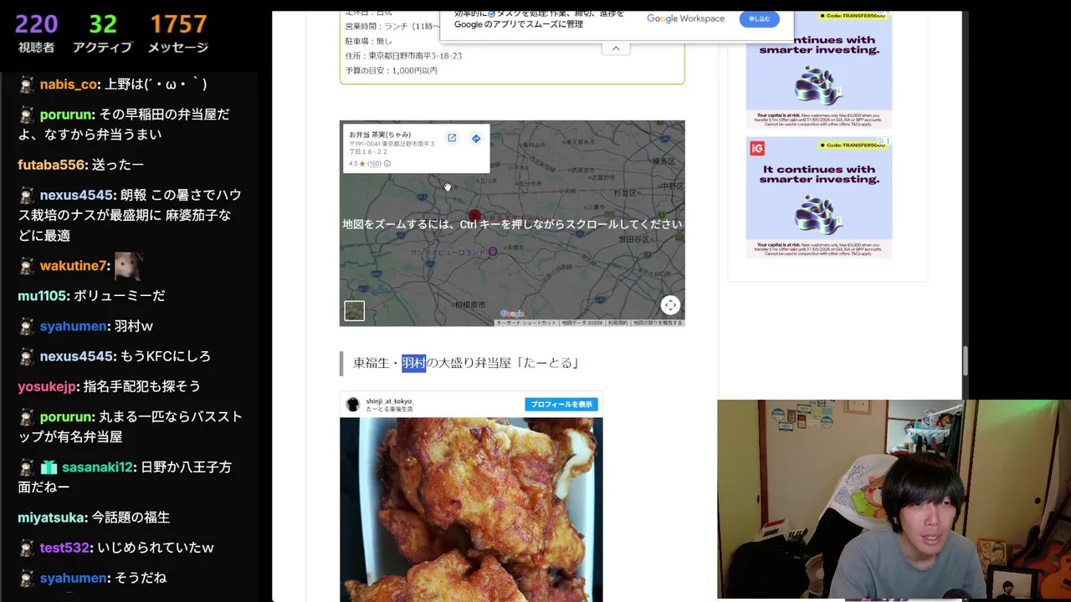Click the fried chicken Instagram photo
The height and width of the screenshot is (602, 1071).
(x=471, y=510)
